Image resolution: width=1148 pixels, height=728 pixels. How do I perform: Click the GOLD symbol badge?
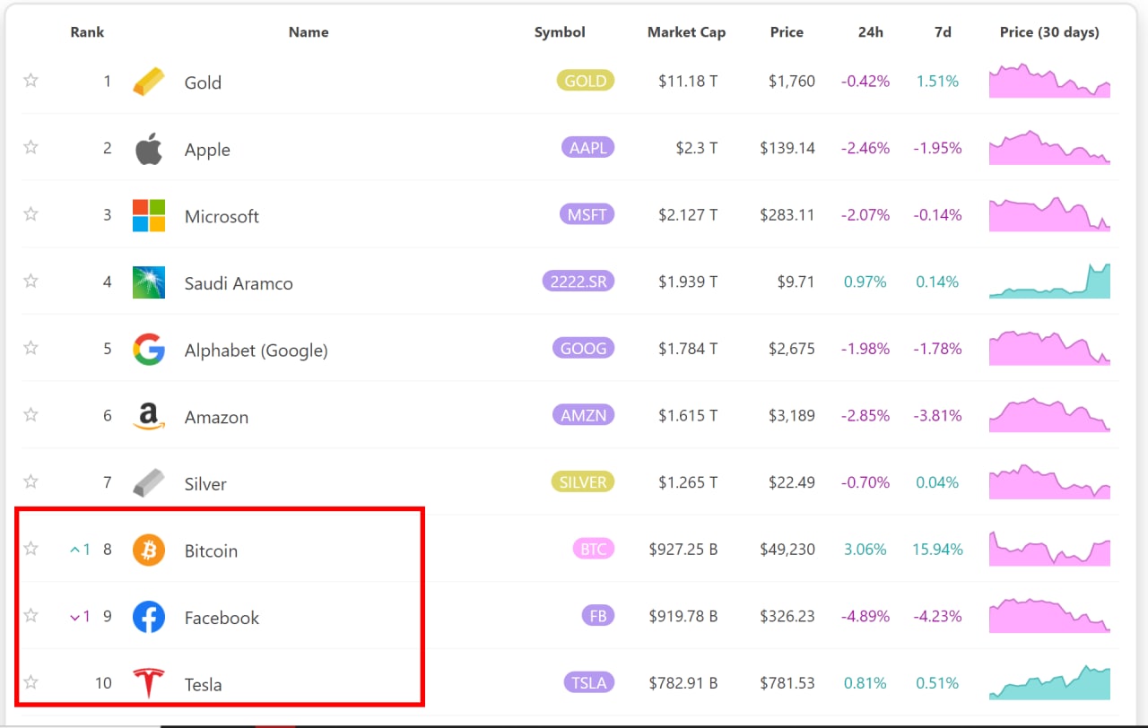pyautogui.click(x=586, y=81)
